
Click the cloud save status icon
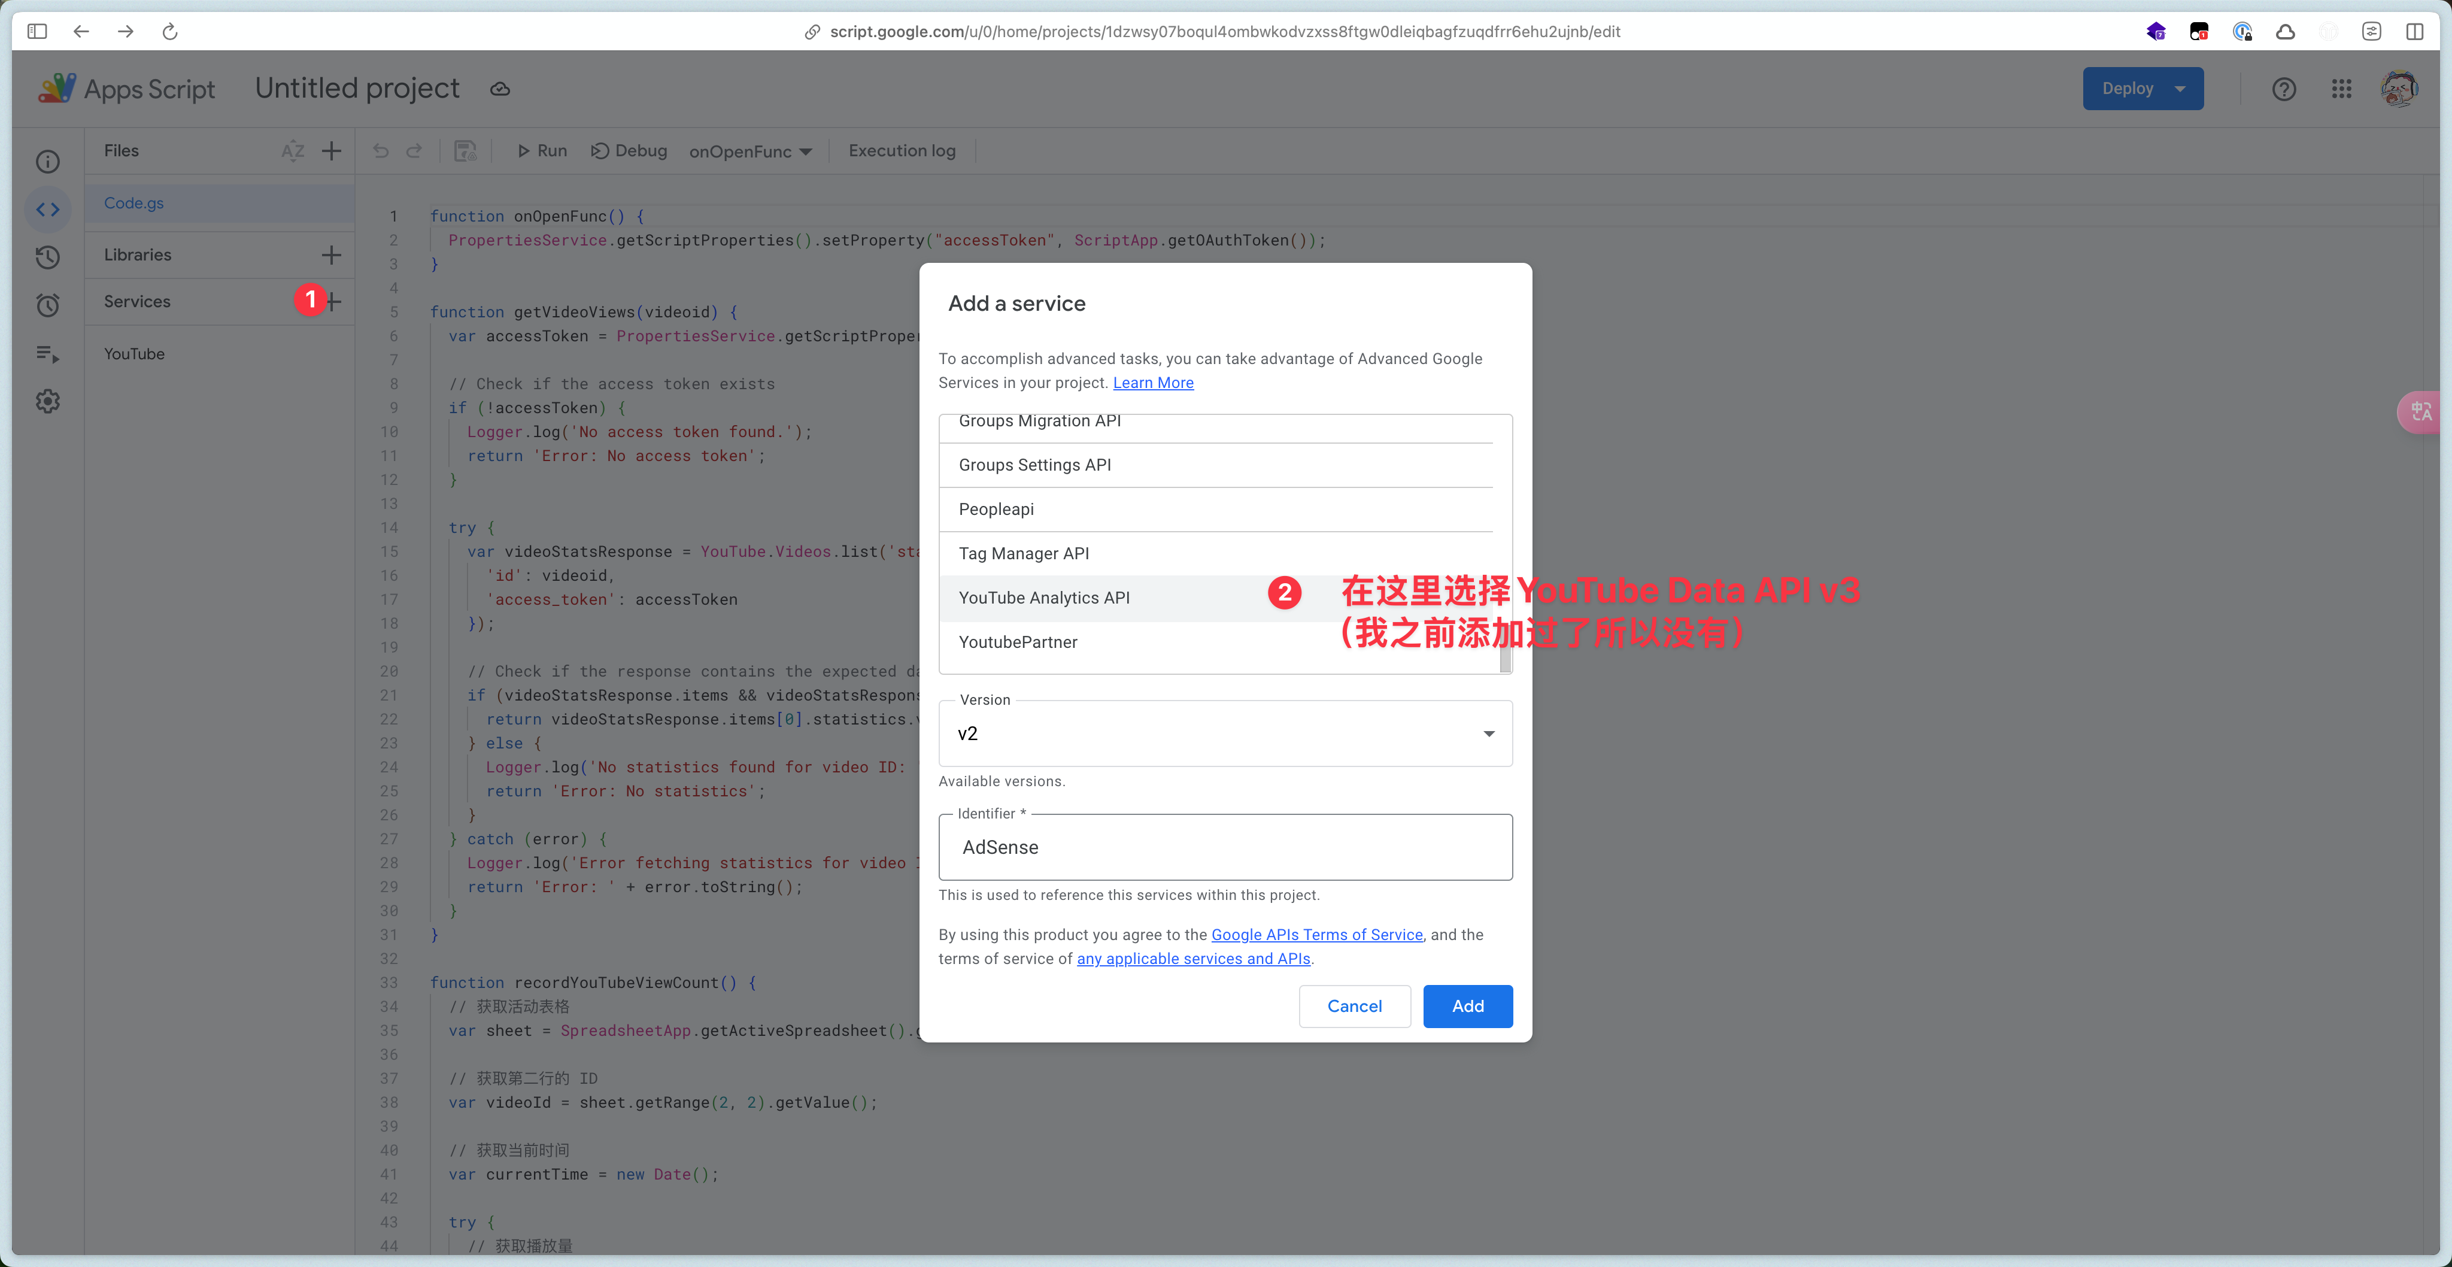click(500, 89)
